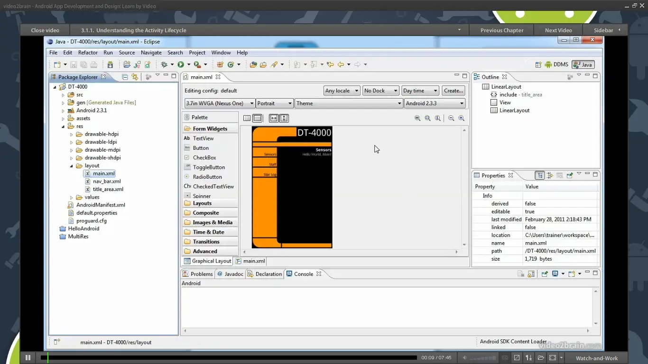The height and width of the screenshot is (364, 648).
Task: Click the Watch-and-Work button
Action: [x=597, y=358]
